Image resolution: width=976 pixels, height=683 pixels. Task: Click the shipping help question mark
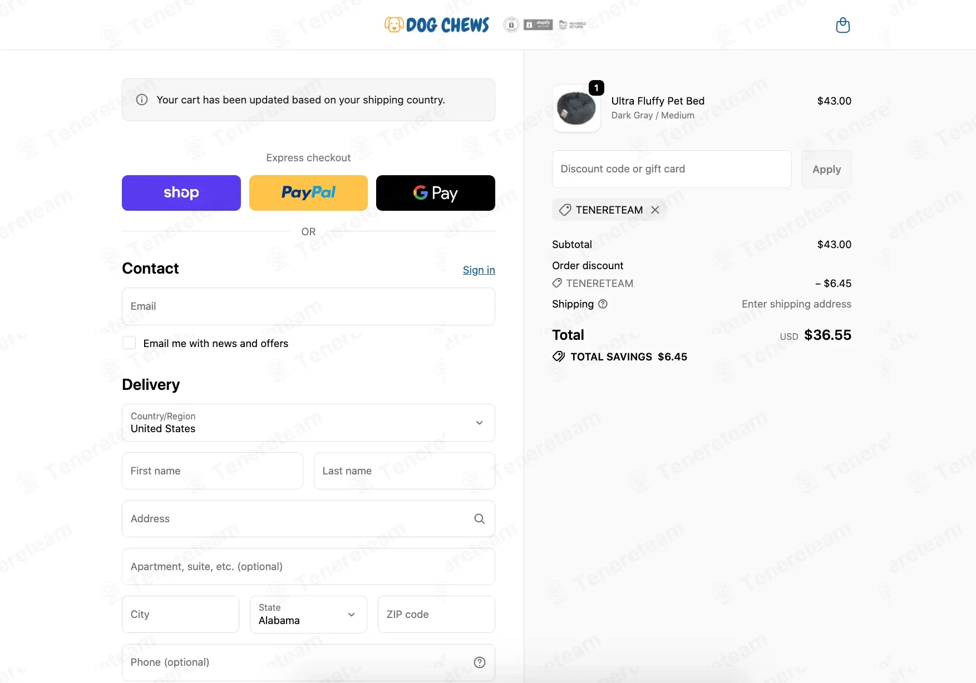tap(603, 304)
